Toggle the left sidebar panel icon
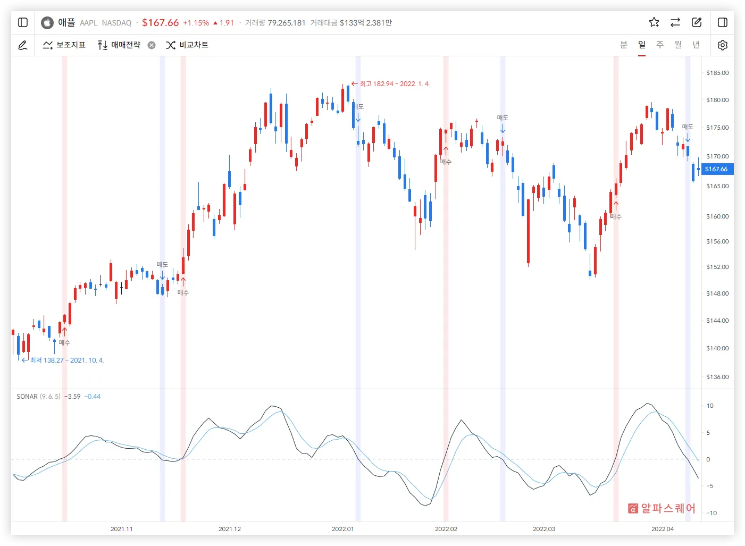 coord(23,22)
